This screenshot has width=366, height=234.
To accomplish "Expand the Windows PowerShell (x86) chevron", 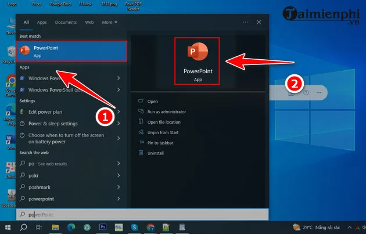I will point(119,89).
